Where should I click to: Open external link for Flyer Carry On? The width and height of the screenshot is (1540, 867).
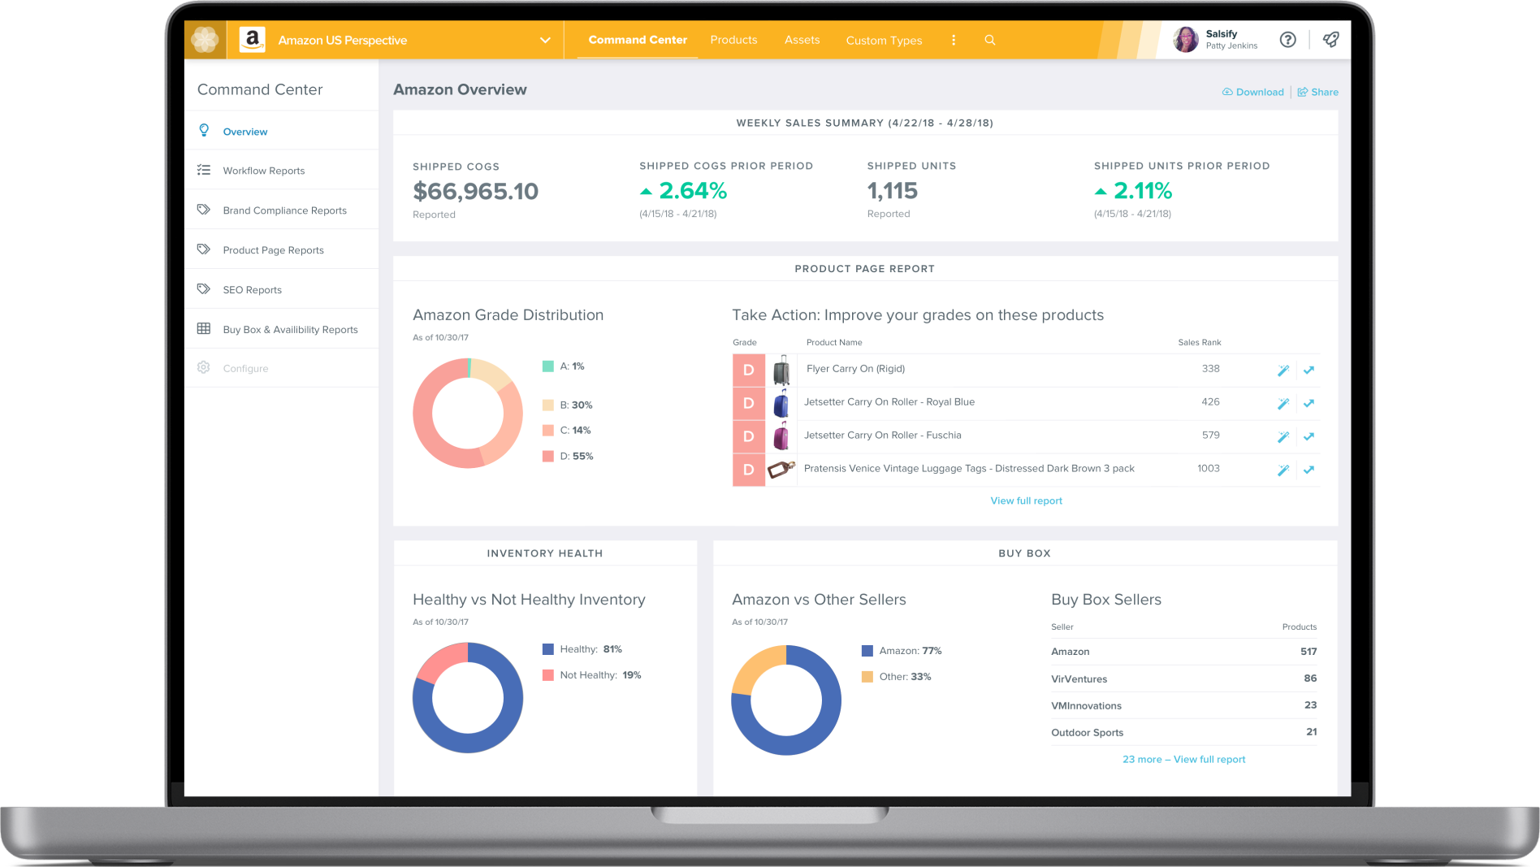click(x=1309, y=371)
